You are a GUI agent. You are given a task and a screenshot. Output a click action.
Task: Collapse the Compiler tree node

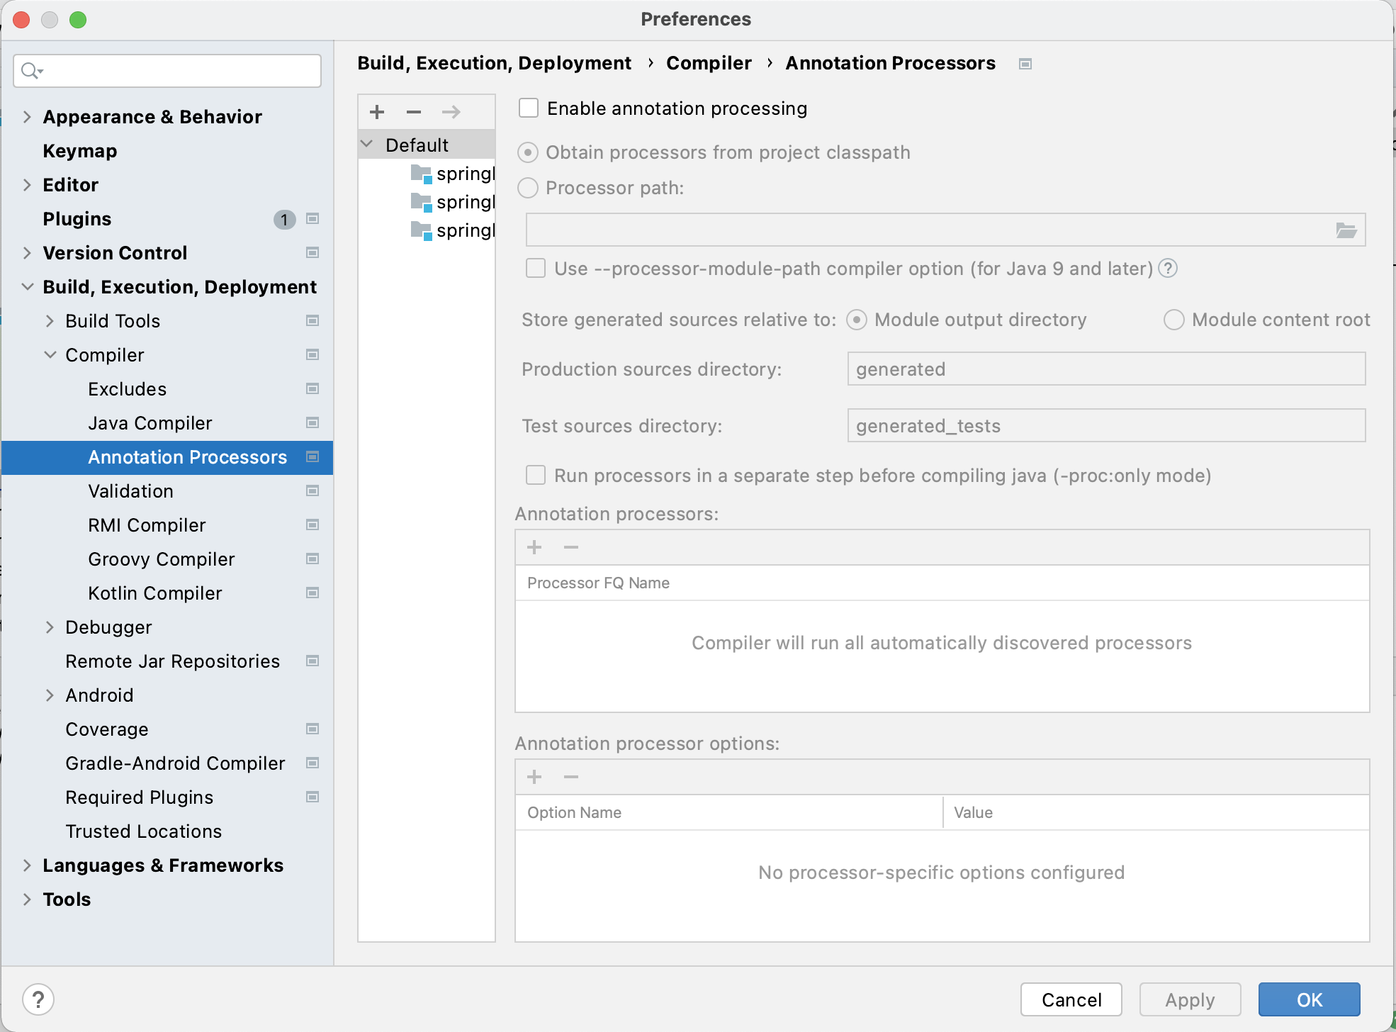click(50, 355)
